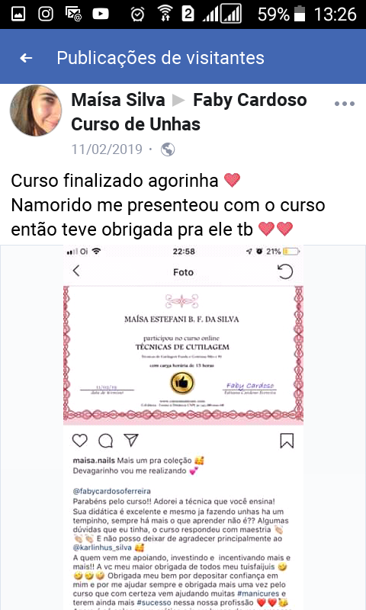Tap the circular refresh arrow icon
The image size is (366, 610).
(285, 271)
